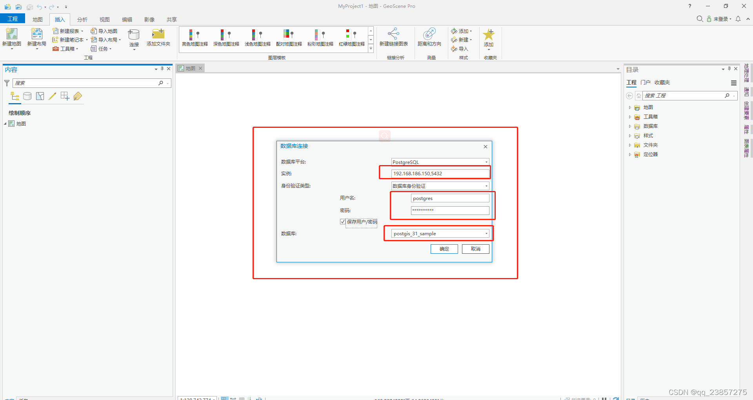Expand the 数据库 node in catalog
This screenshot has width=753, height=400.
click(x=630, y=126)
